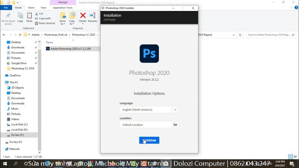Viewport: 299px width, 168px height.
Task: Click Pin to Quick access icon
Action: pyautogui.click(x=8, y=17)
